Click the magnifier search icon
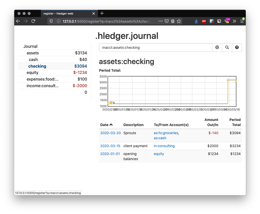The width and height of the screenshot is (260, 214). pyautogui.click(x=227, y=48)
